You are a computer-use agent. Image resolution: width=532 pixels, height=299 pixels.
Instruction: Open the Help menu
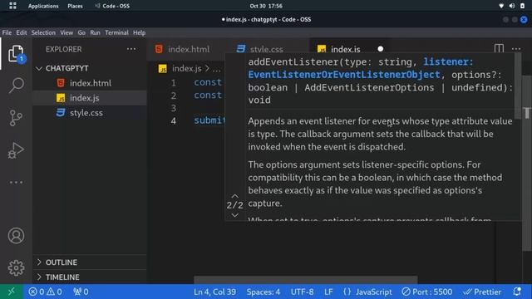click(x=139, y=32)
